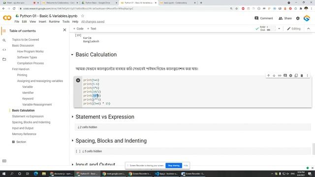
Task: Click the notebook title field
Action: (48, 16)
